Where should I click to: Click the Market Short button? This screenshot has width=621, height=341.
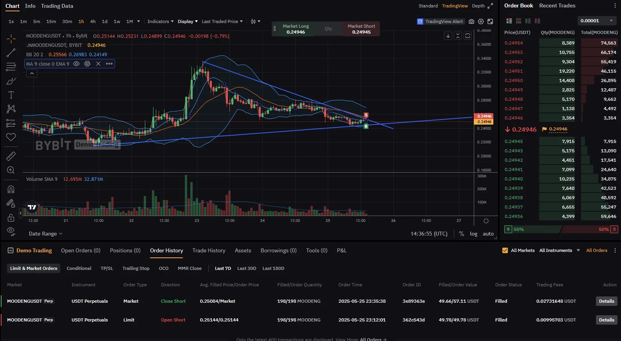pyautogui.click(x=361, y=29)
